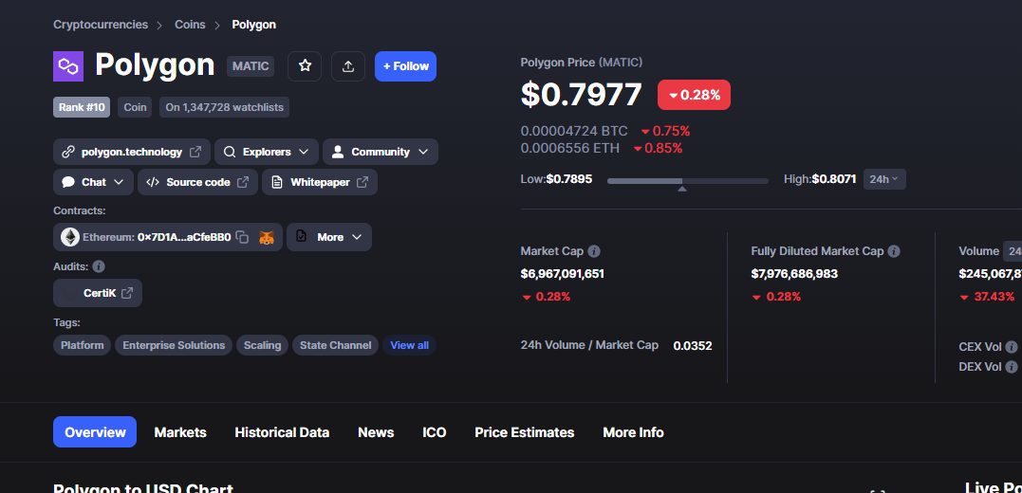Click the Audits info icon
This screenshot has width=1022, height=493.
(x=99, y=266)
